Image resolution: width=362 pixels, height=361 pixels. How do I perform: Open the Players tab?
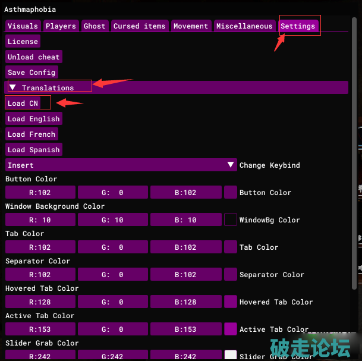[x=61, y=26]
